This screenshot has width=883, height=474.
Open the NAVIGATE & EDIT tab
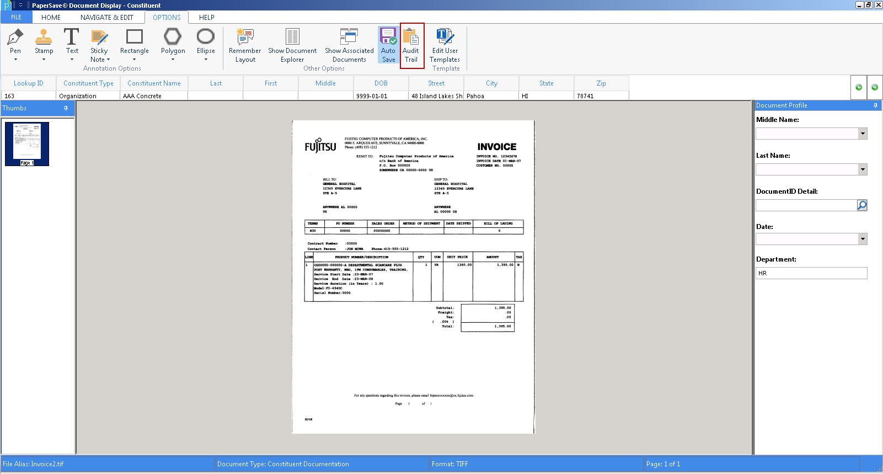click(107, 17)
